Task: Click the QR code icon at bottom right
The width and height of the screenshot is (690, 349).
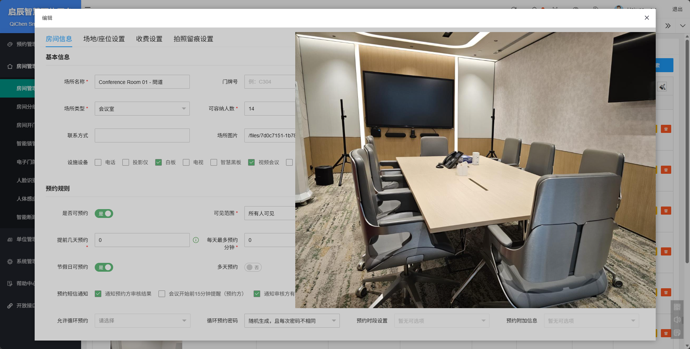Action: [677, 307]
